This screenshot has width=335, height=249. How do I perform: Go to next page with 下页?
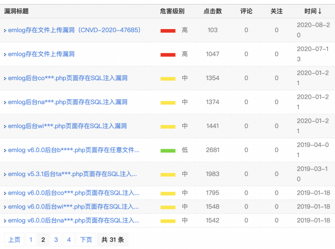(x=86, y=239)
